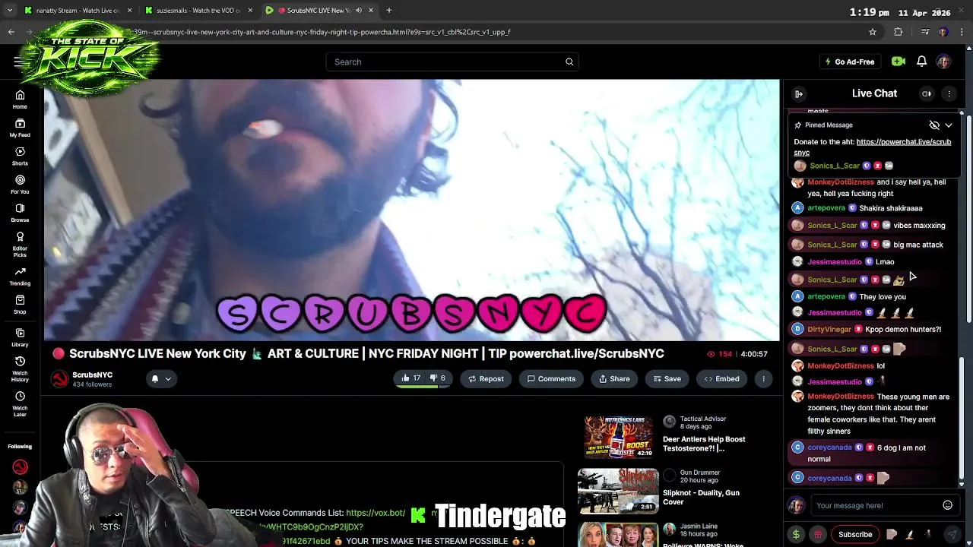Collapse the Live Chat panel

[799, 93]
